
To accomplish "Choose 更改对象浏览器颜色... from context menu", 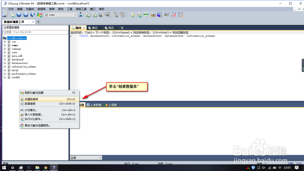I will (x=49, y=126).
